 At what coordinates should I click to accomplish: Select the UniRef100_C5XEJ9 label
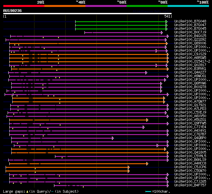coord(190,112)
